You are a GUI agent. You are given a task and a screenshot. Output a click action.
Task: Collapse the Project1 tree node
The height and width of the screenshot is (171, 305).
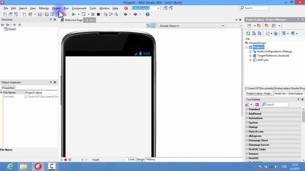246,47
